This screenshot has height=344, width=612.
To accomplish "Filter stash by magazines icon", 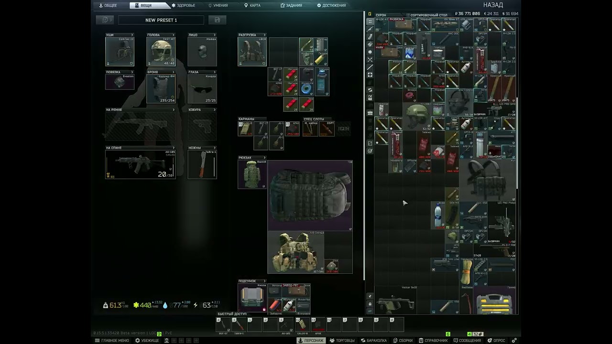I will click(370, 37).
